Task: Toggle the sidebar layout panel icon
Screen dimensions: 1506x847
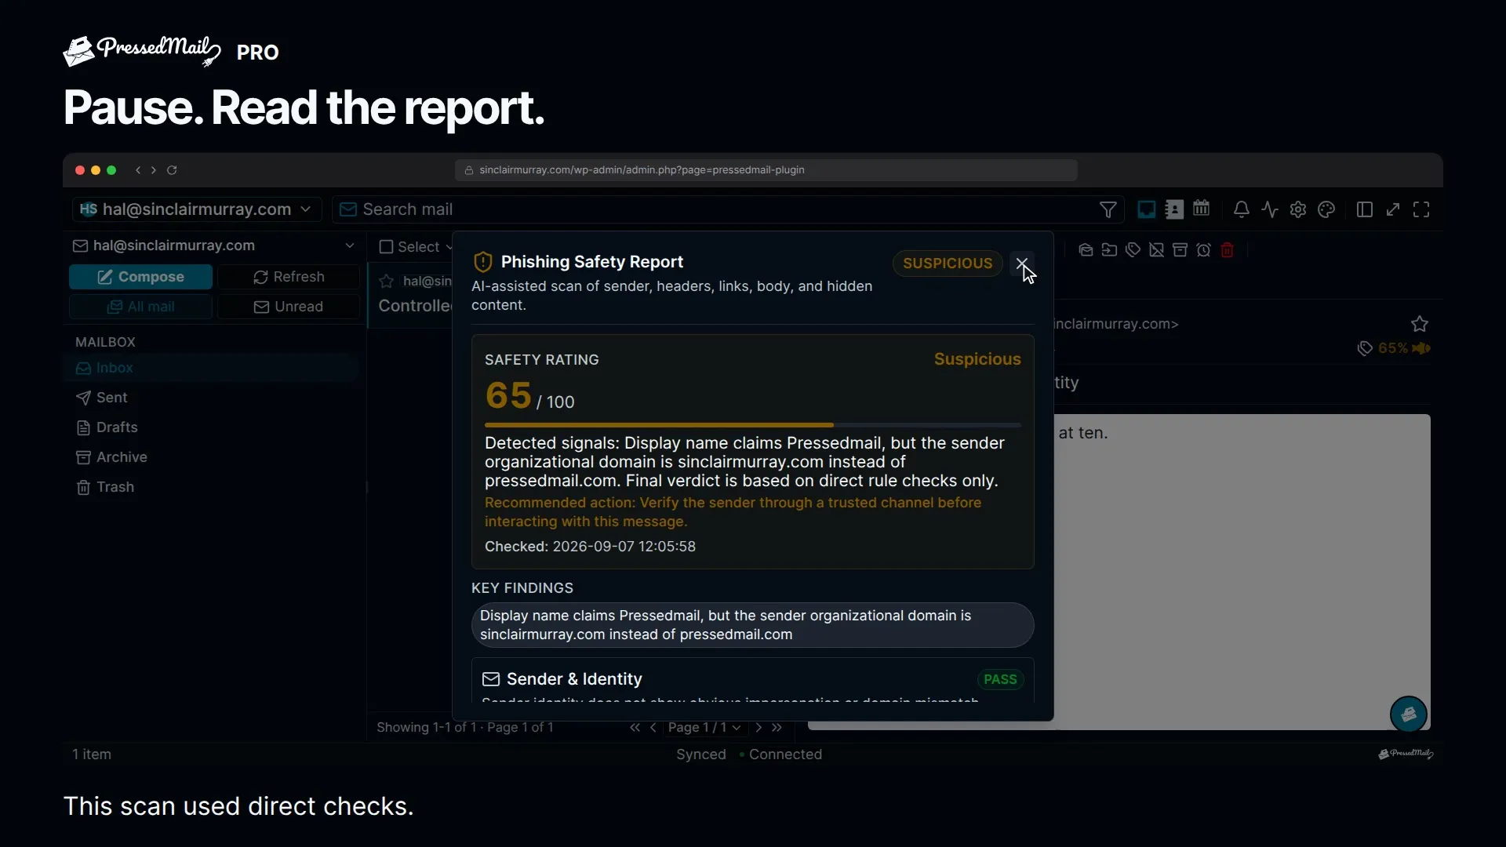Action: click(1365, 209)
